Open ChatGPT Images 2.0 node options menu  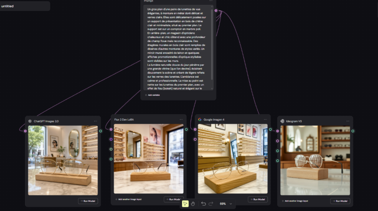(95, 121)
